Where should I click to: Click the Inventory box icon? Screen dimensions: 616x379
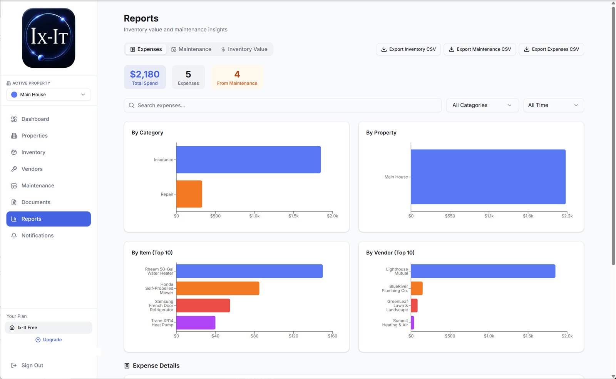[x=14, y=152]
